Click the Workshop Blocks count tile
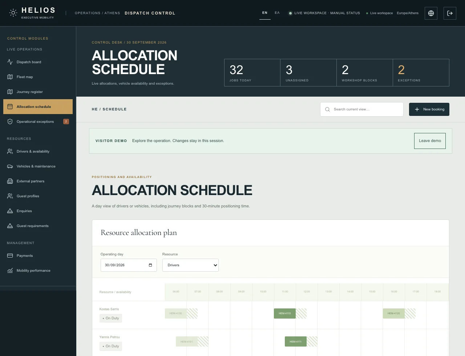465x356 pixels. [x=365, y=73]
